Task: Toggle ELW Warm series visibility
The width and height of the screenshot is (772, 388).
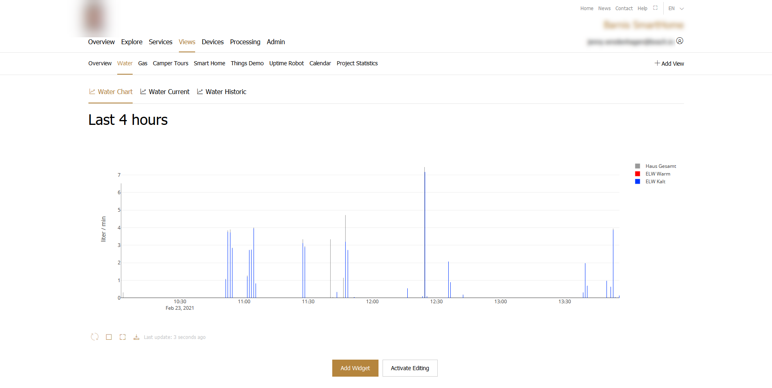Action: point(658,174)
